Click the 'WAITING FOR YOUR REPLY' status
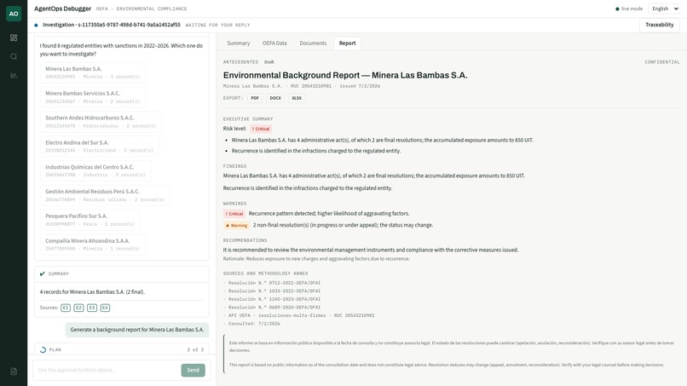 (x=217, y=25)
